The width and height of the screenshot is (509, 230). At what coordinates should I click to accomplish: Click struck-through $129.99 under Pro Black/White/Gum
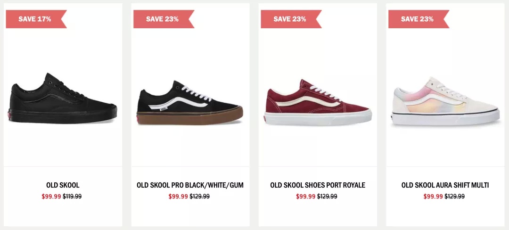click(x=200, y=196)
